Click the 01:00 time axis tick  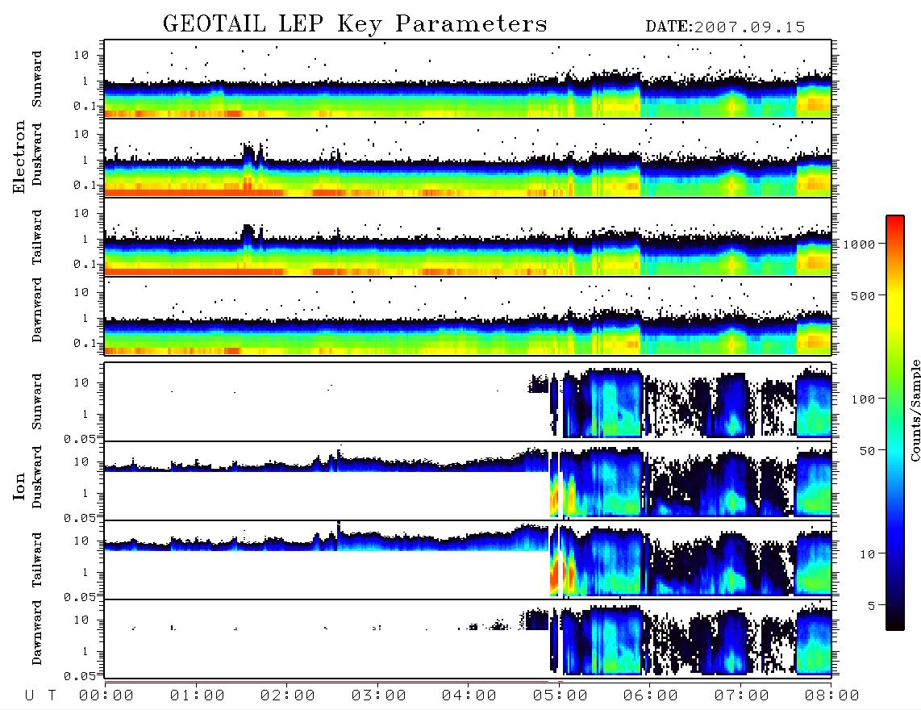pyautogui.click(x=198, y=696)
